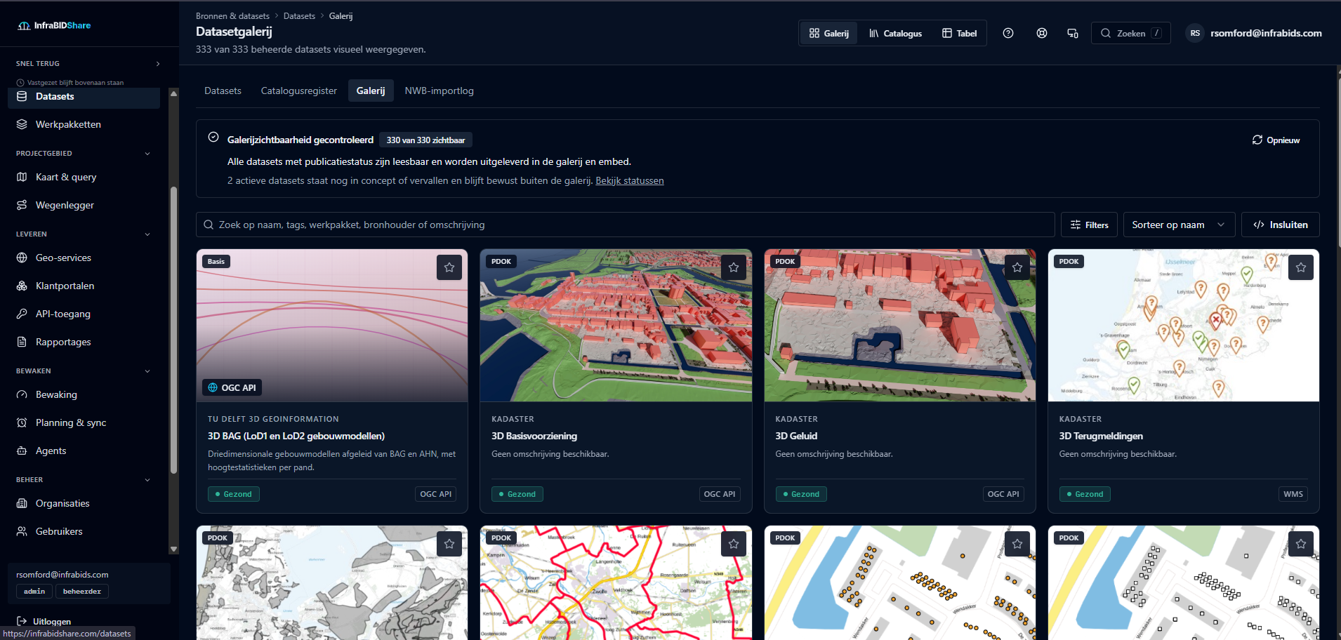Image resolution: width=1341 pixels, height=640 pixels.
Task: Collapse Beheer section
Action: [147, 480]
